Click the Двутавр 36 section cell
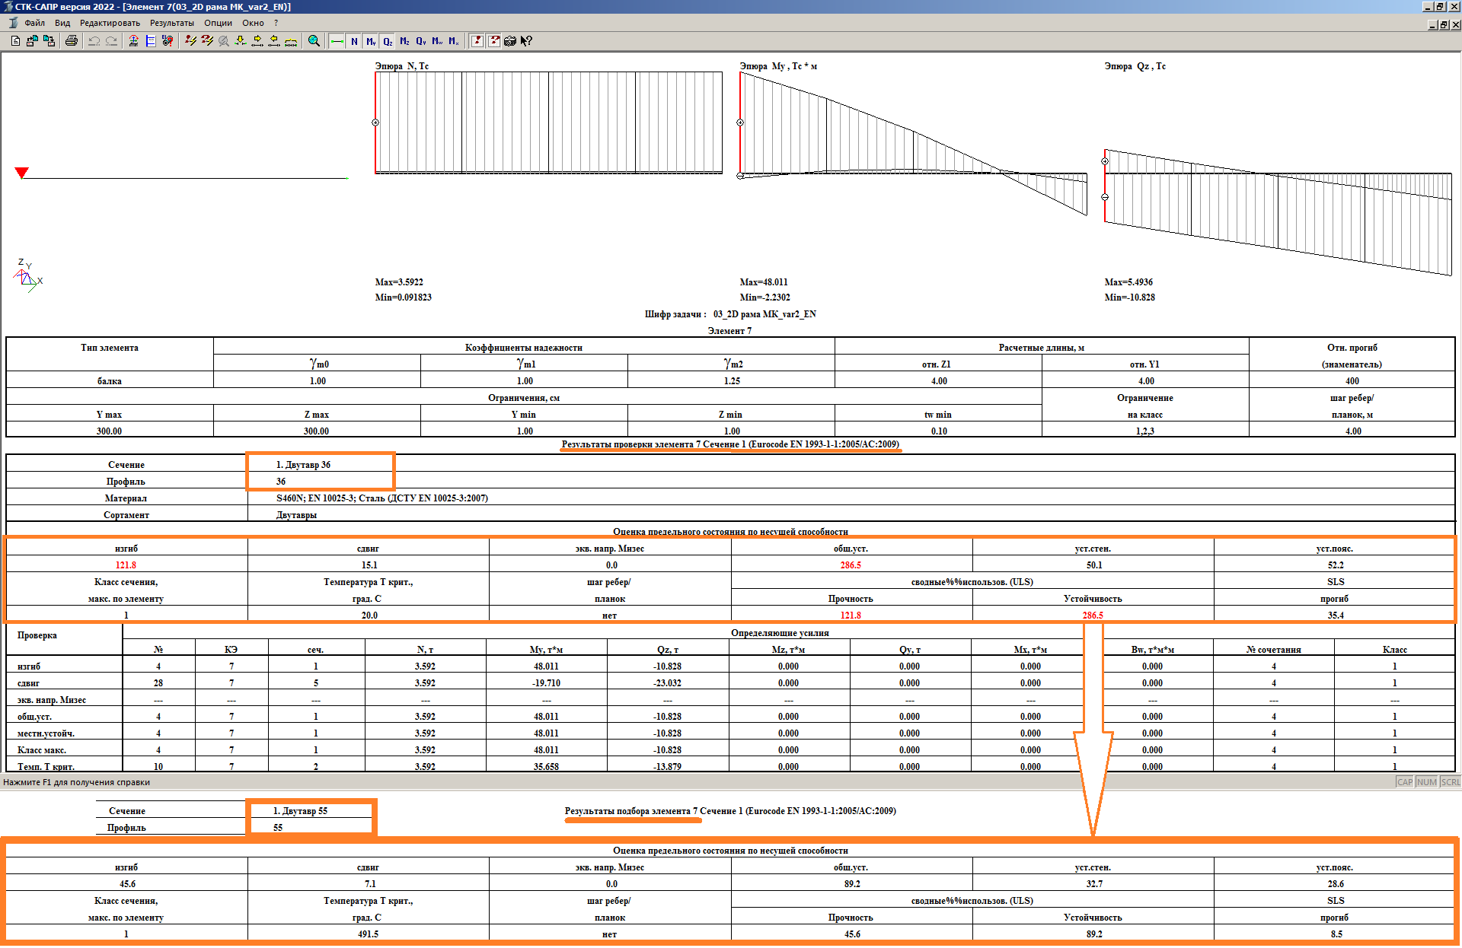 click(303, 464)
